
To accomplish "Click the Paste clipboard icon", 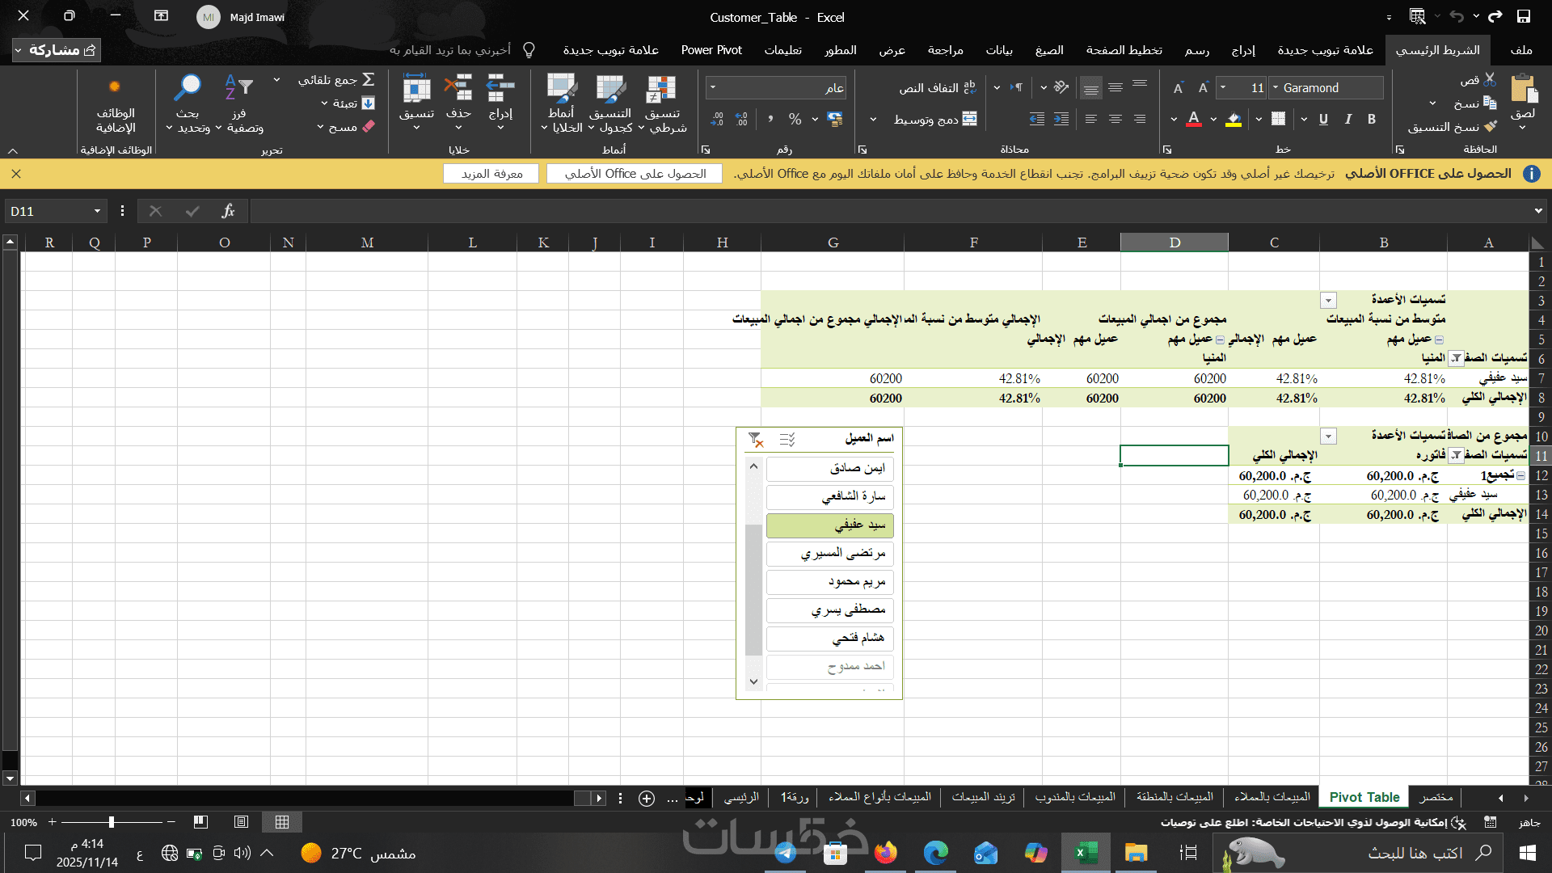I will coord(1523,90).
